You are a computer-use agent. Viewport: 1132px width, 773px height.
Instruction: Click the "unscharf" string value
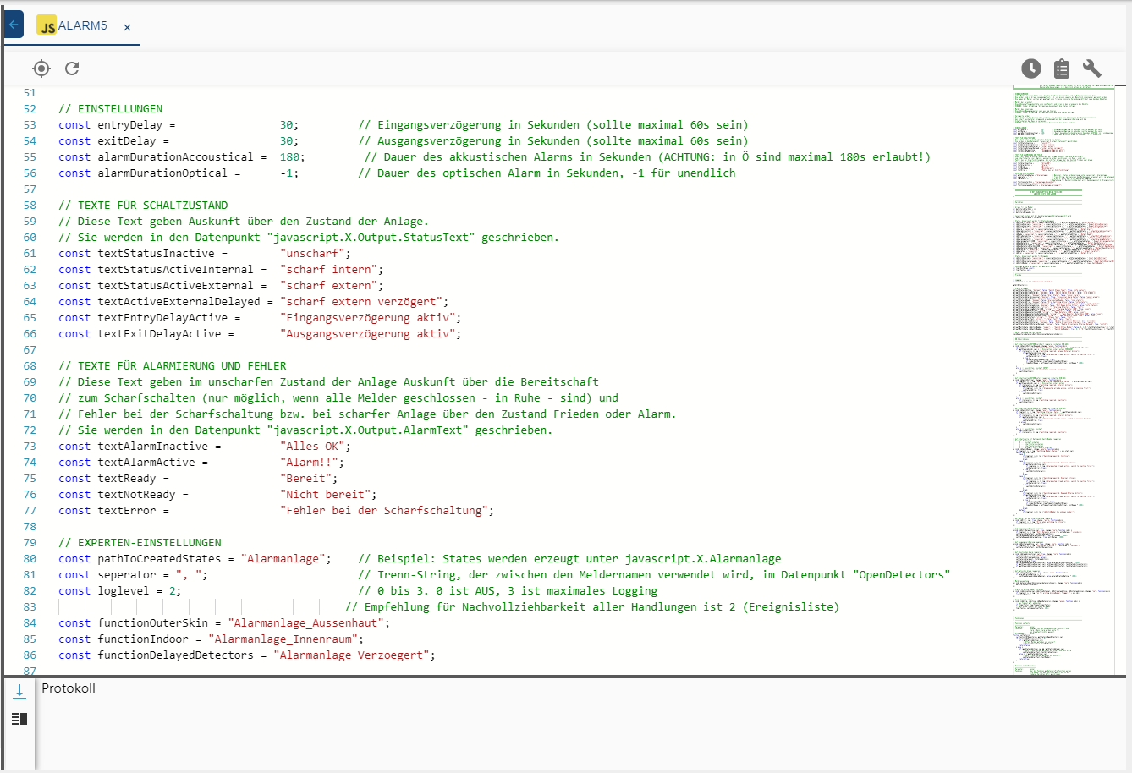(312, 254)
